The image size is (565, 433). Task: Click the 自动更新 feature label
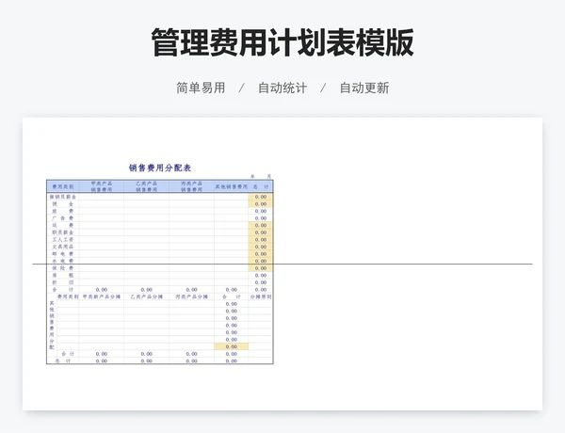tap(363, 88)
